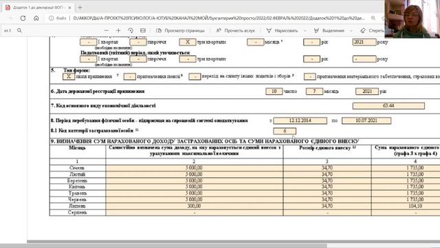Toggle the X-marked після припинення box

pyautogui.click(x=69, y=76)
